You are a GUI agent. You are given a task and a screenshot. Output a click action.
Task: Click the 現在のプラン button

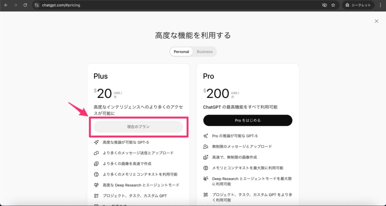point(138,127)
